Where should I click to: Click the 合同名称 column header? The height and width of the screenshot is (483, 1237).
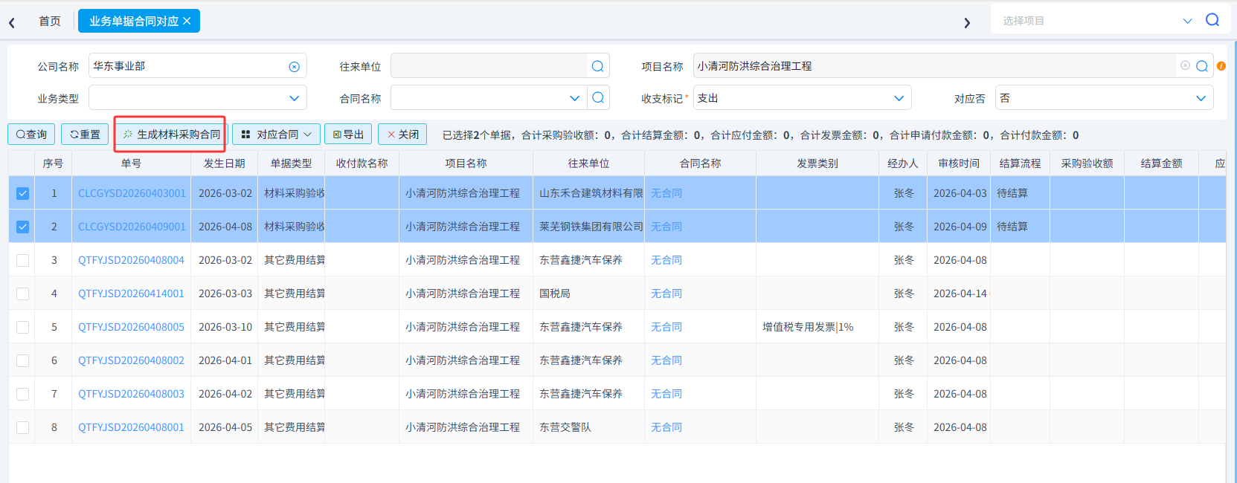click(x=701, y=163)
